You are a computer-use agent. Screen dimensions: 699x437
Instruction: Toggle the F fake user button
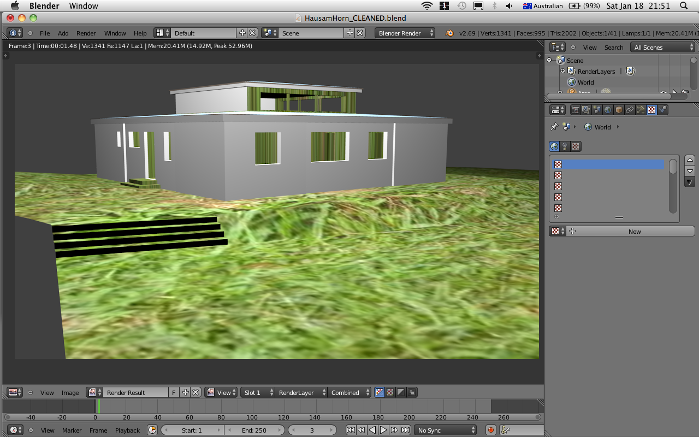tap(174, 393)
